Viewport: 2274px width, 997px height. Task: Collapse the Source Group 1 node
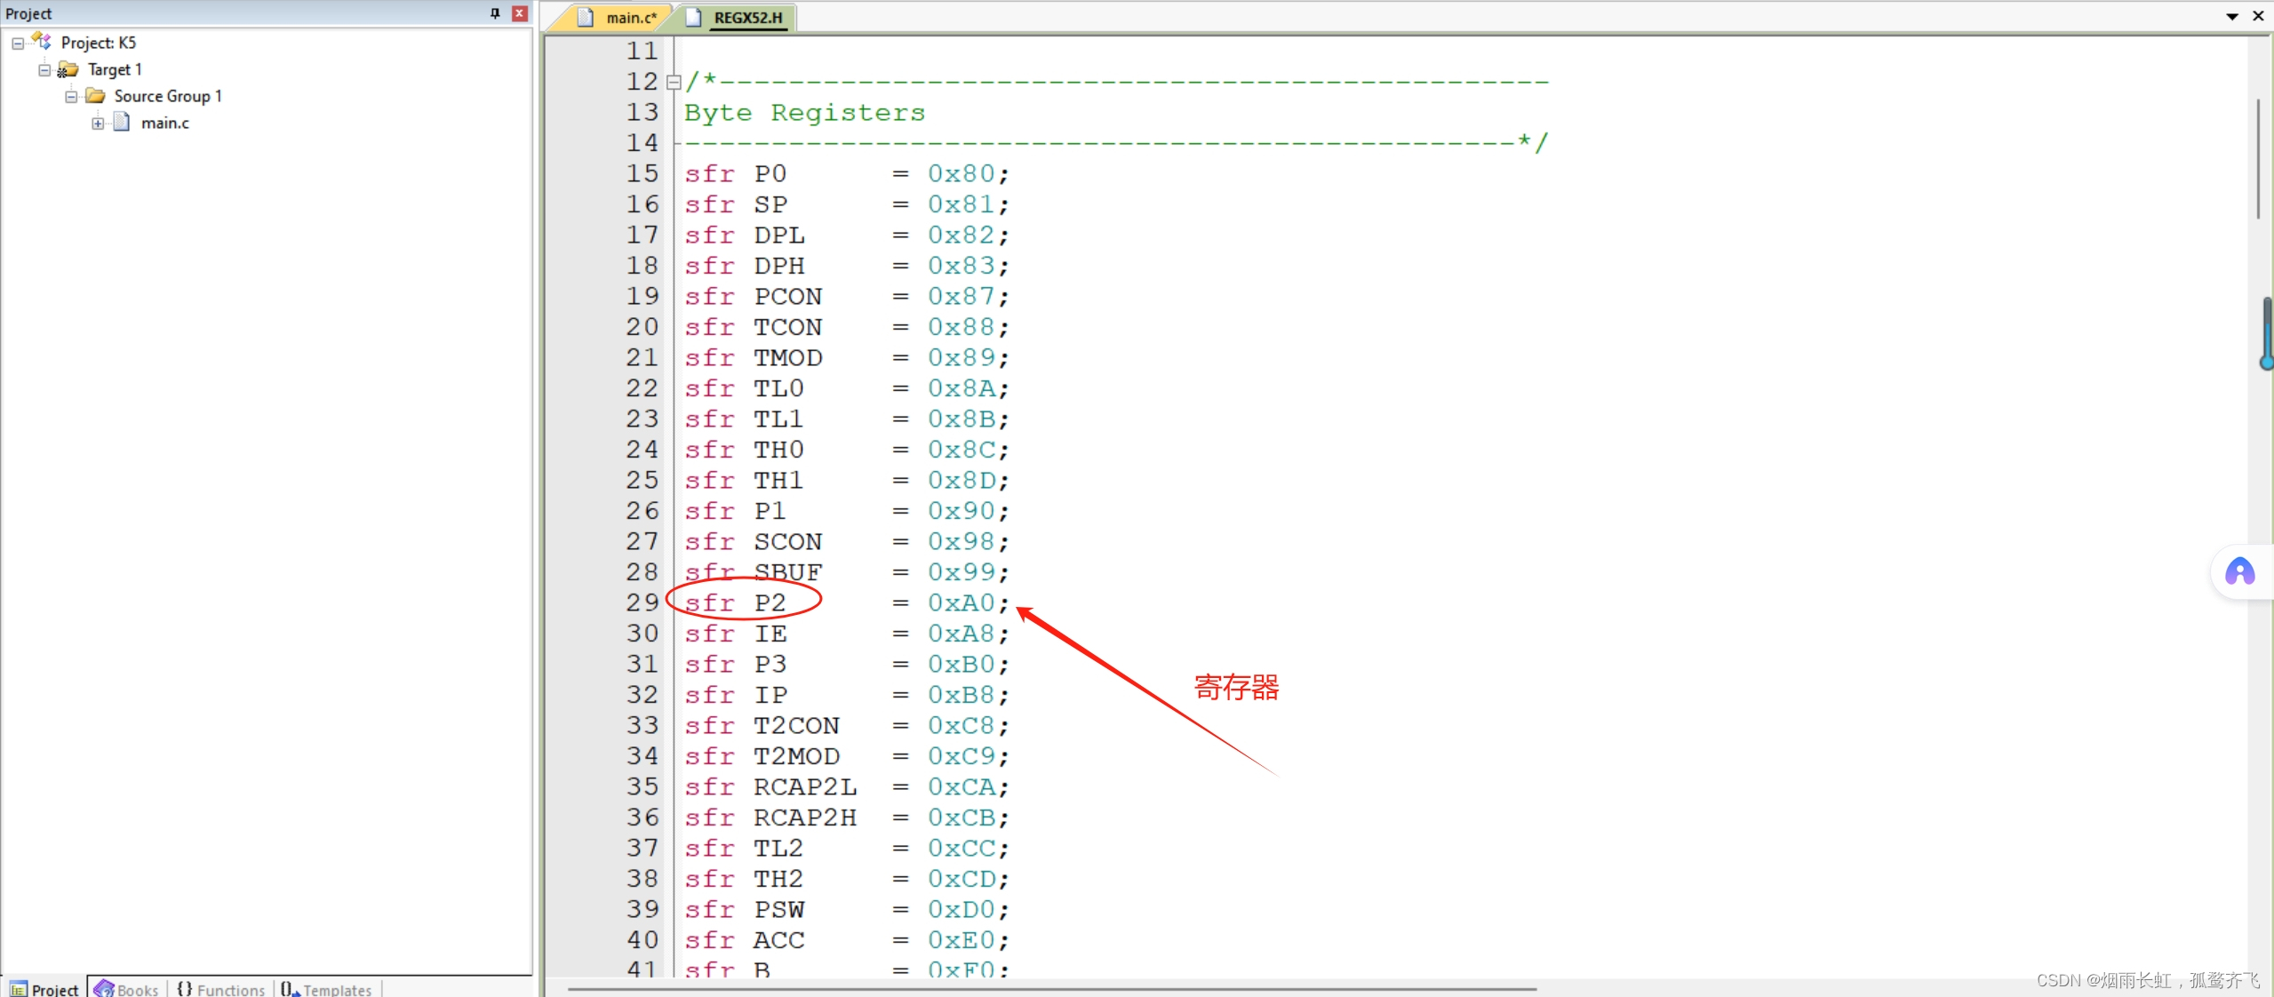pyautogui.click(x=71, y=96)
